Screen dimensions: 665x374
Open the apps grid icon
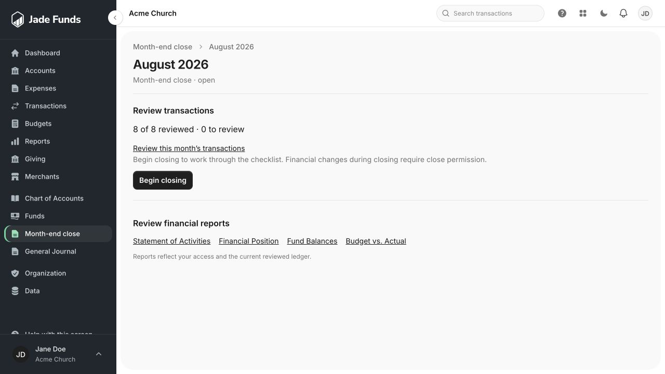(x=583, y=14)
